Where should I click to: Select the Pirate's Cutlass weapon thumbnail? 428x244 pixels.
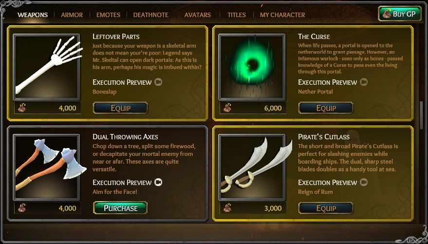(x=252, y=168)
